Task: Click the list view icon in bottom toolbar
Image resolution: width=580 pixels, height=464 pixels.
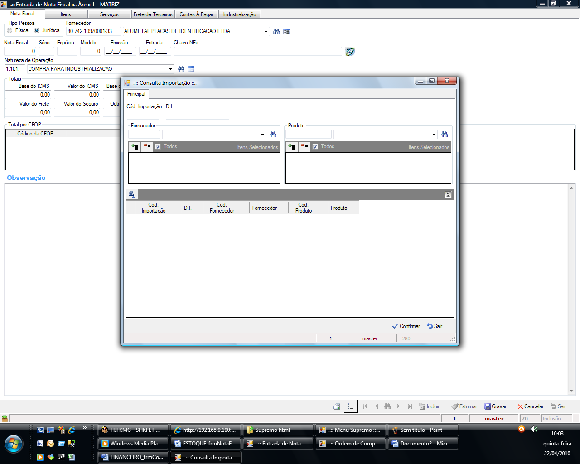Action: pos(351,406)
